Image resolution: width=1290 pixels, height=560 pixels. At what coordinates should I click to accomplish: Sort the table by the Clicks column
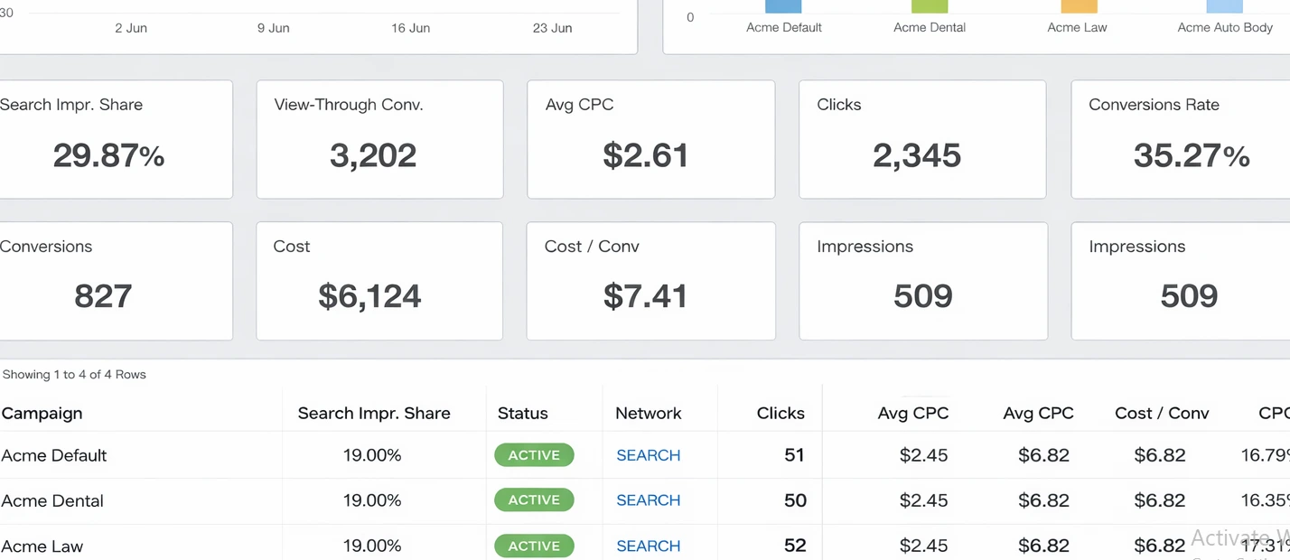point(780,413)
